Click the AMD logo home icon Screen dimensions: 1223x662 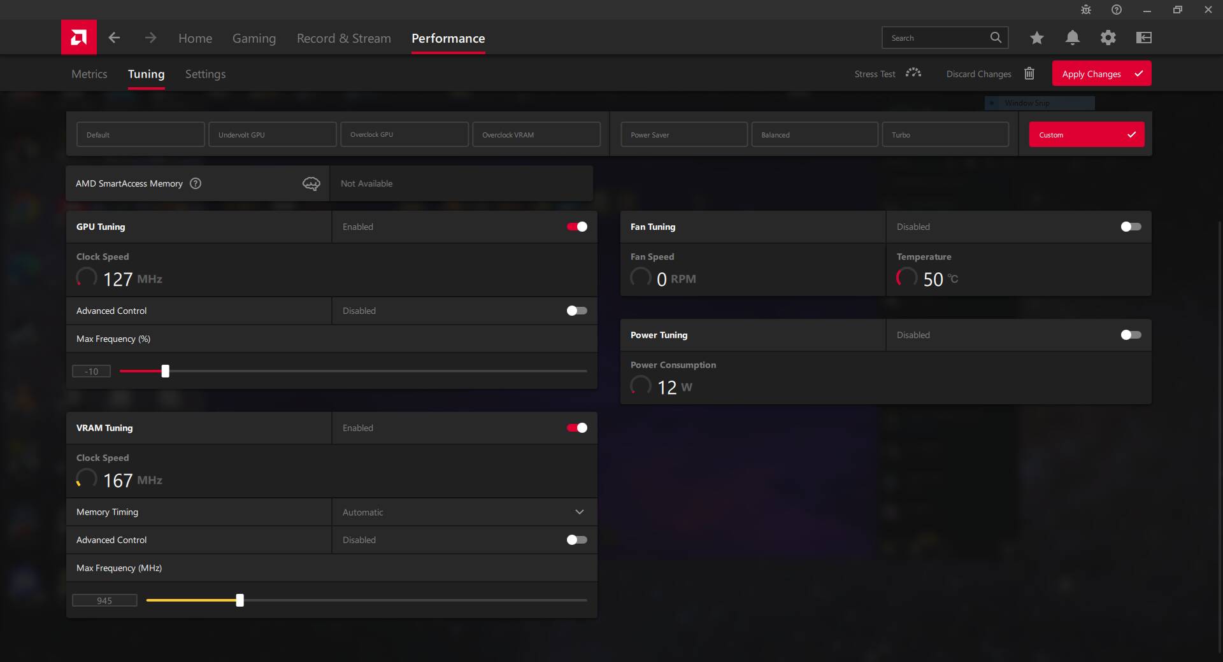click(x=79, y=38)
